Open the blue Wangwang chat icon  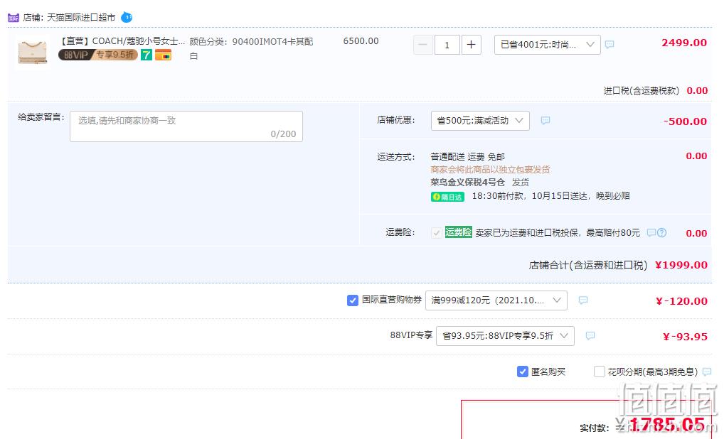[127, 18]
